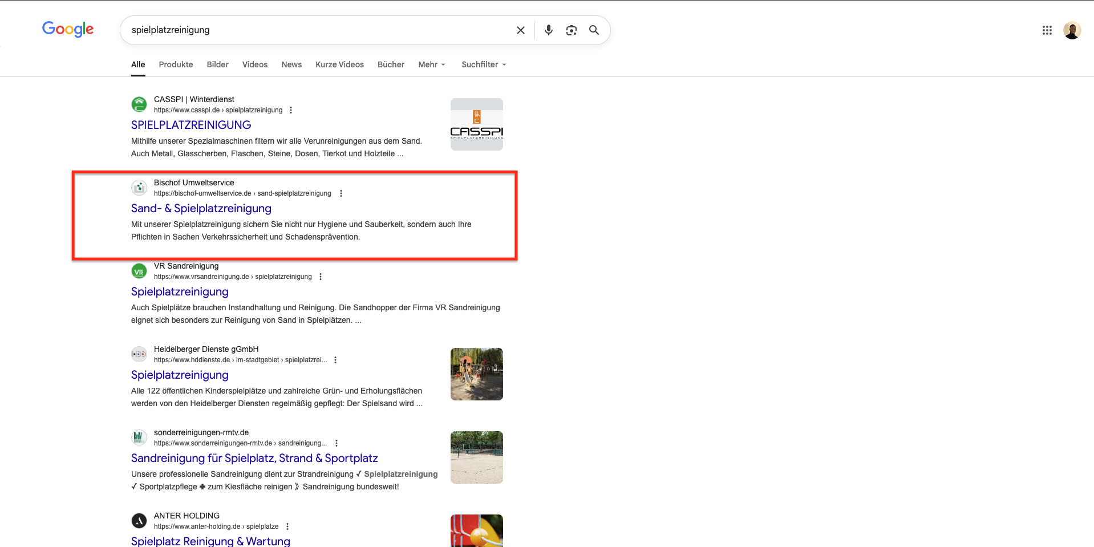This screenshot has width=1094, height=547.
Task: Click the Heidelberger Dienste playground thumbnail
Action: (x=477, y=374)
